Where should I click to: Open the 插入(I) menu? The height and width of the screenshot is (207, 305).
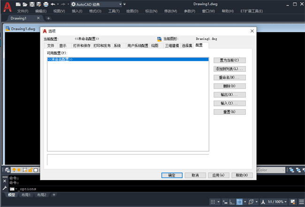coord(77,11)
